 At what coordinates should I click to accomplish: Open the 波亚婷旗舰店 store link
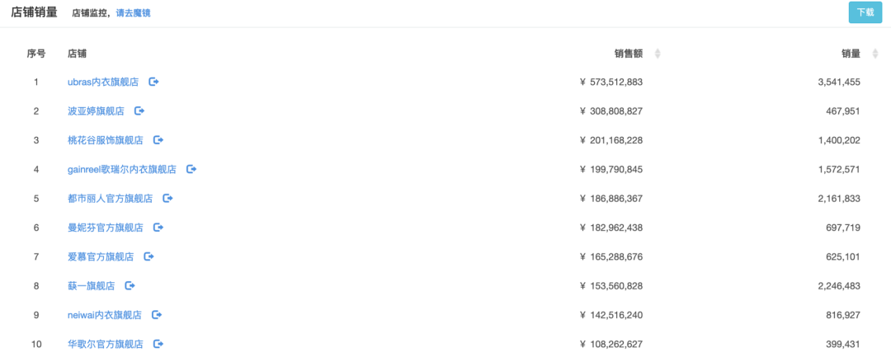pos(96,110)
